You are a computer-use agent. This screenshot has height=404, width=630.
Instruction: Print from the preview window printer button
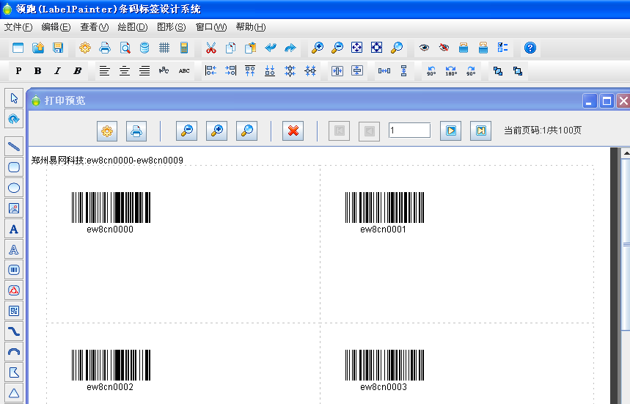(x=136, y=131)
